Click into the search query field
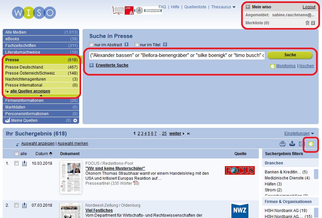The width and height of the screenshot is (322, 218). coord(177,55)
